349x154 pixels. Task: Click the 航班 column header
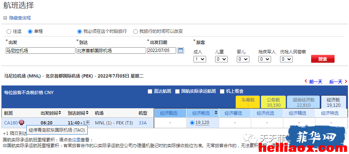point(8,113)
